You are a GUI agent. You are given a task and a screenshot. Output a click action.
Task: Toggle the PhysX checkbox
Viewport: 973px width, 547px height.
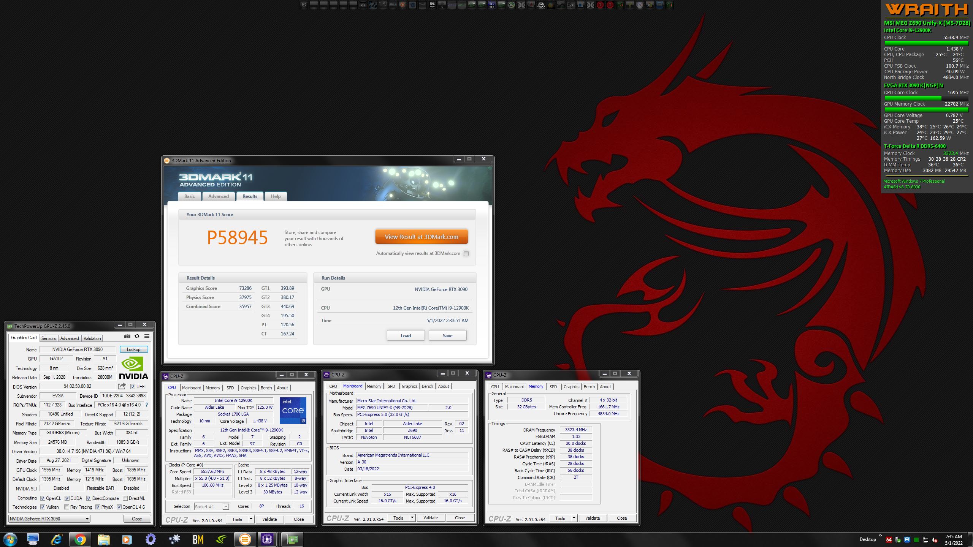click(x=98, y=507)
